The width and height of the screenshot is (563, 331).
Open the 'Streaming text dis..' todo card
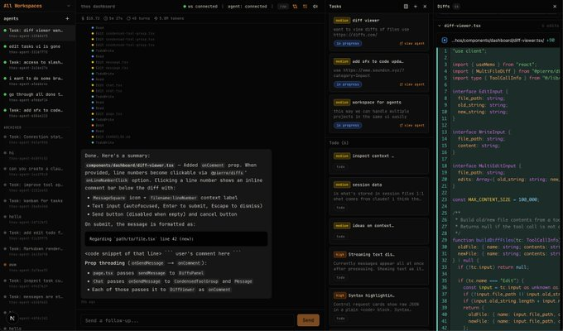click(379, 266)
